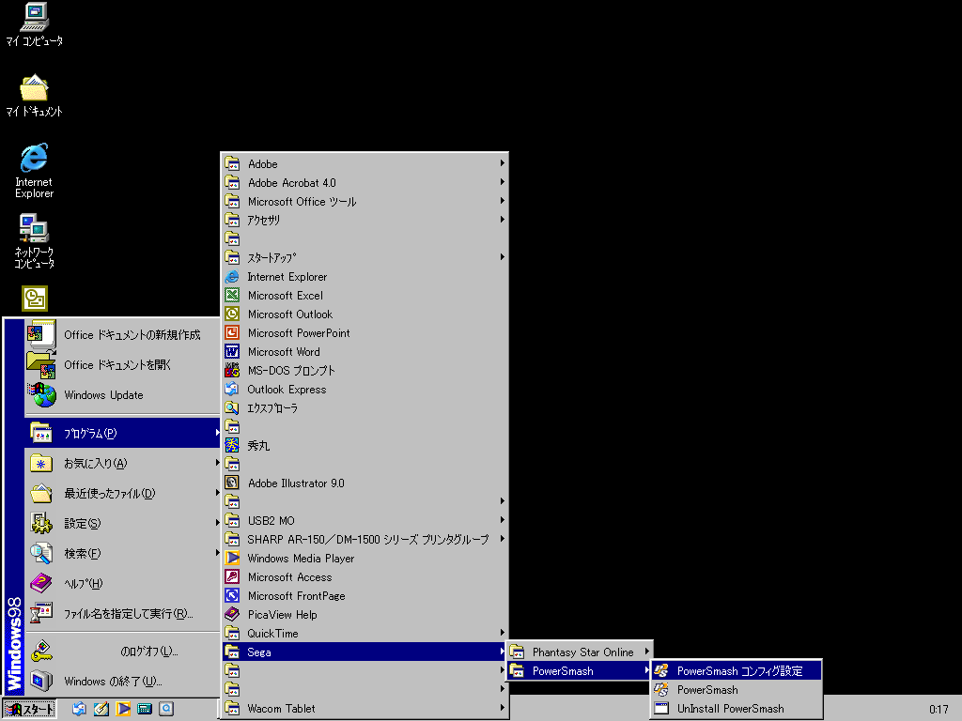Screen dimensions: 962x721
Task: Select the プログラム(P) Start menu item
Action: (123, 434)
